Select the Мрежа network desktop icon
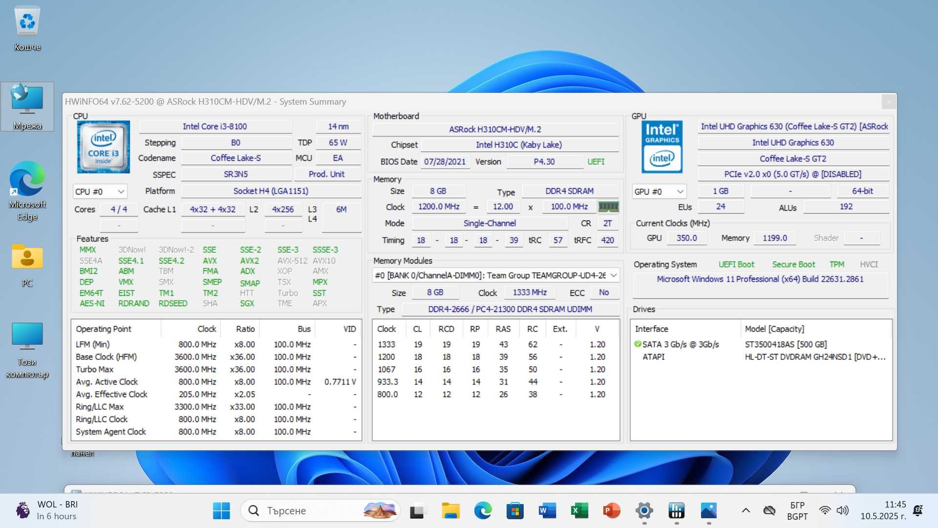The width and height of the screenshot is (938, 528). (x=27, y=107)
